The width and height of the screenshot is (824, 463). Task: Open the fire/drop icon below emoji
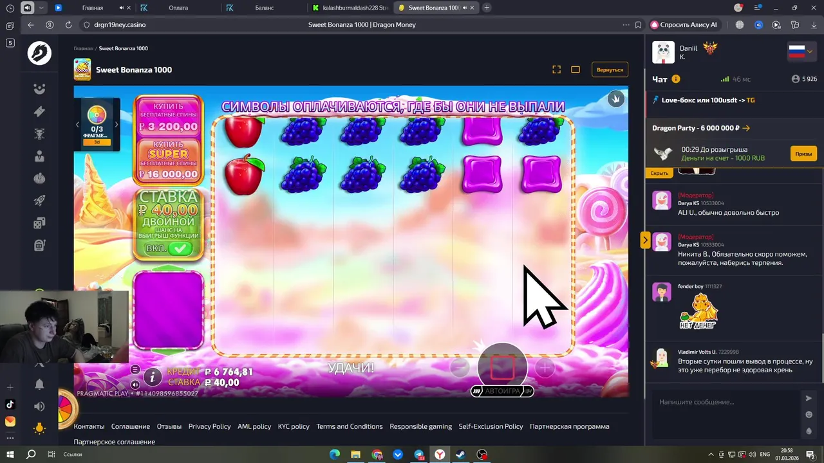tap(809, 431)
